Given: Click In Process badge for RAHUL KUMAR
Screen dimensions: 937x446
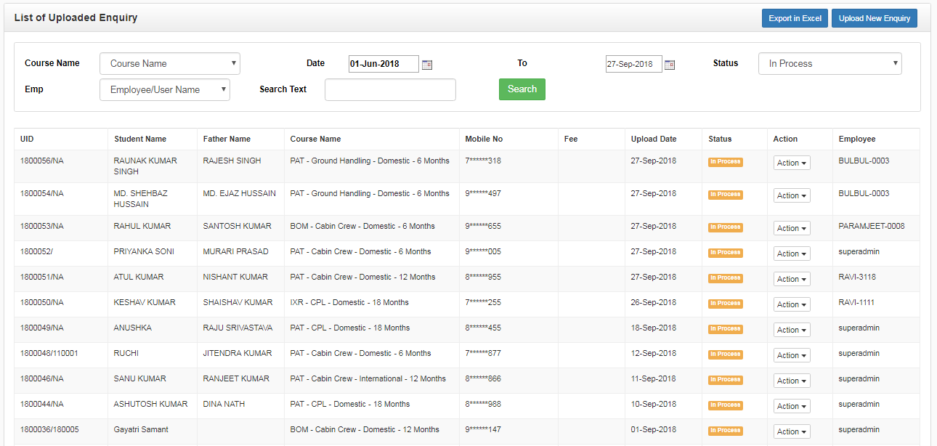Looking at the screenshot, I should click(x=725, y=227).
